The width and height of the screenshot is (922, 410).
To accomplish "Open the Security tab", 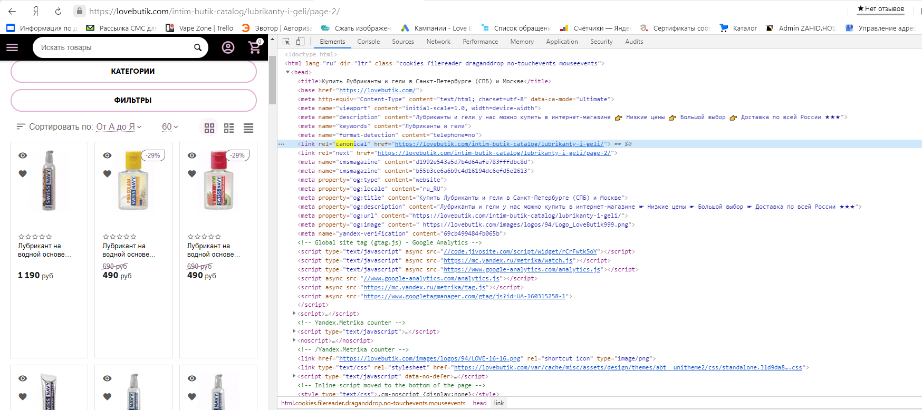I will 601,42.
